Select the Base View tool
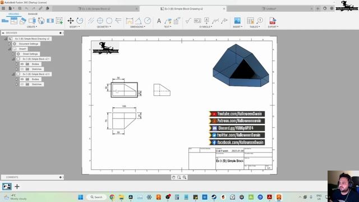The height and width of the screenshot is (202, 359). [x=5, y=21]
